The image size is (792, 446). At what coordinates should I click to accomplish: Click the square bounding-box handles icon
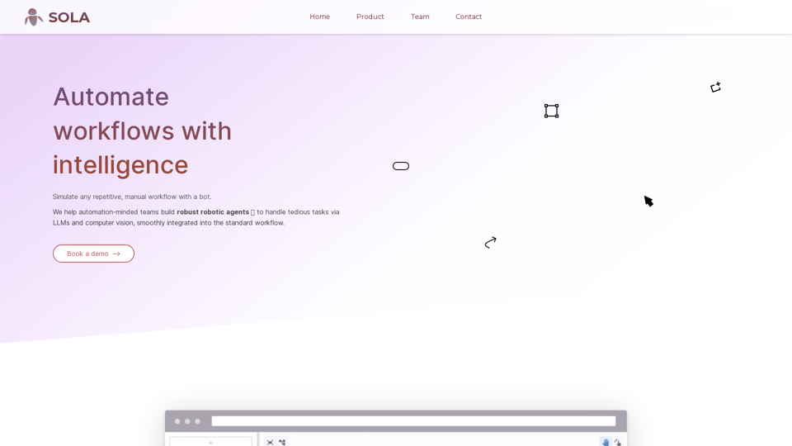pos(551,111)
